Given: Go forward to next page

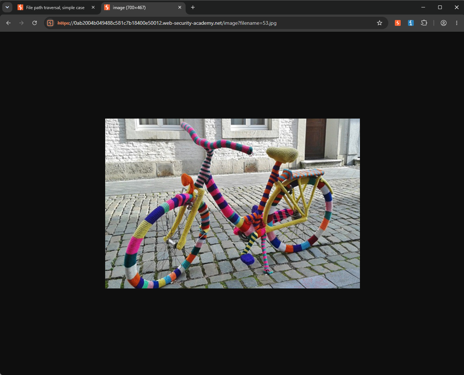Looking at the screenshot, I should pos(21,23).
